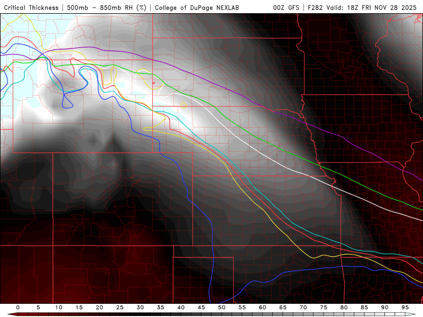Click the "85" value on the color scale
Viewport: 423px width, 317px height.
[364, 307]
